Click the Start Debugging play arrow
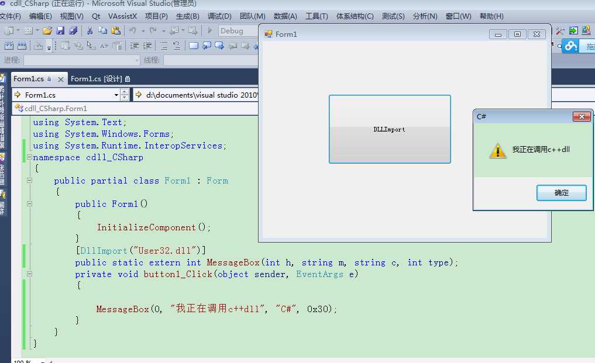595x363 pixels. pos(210,31)
